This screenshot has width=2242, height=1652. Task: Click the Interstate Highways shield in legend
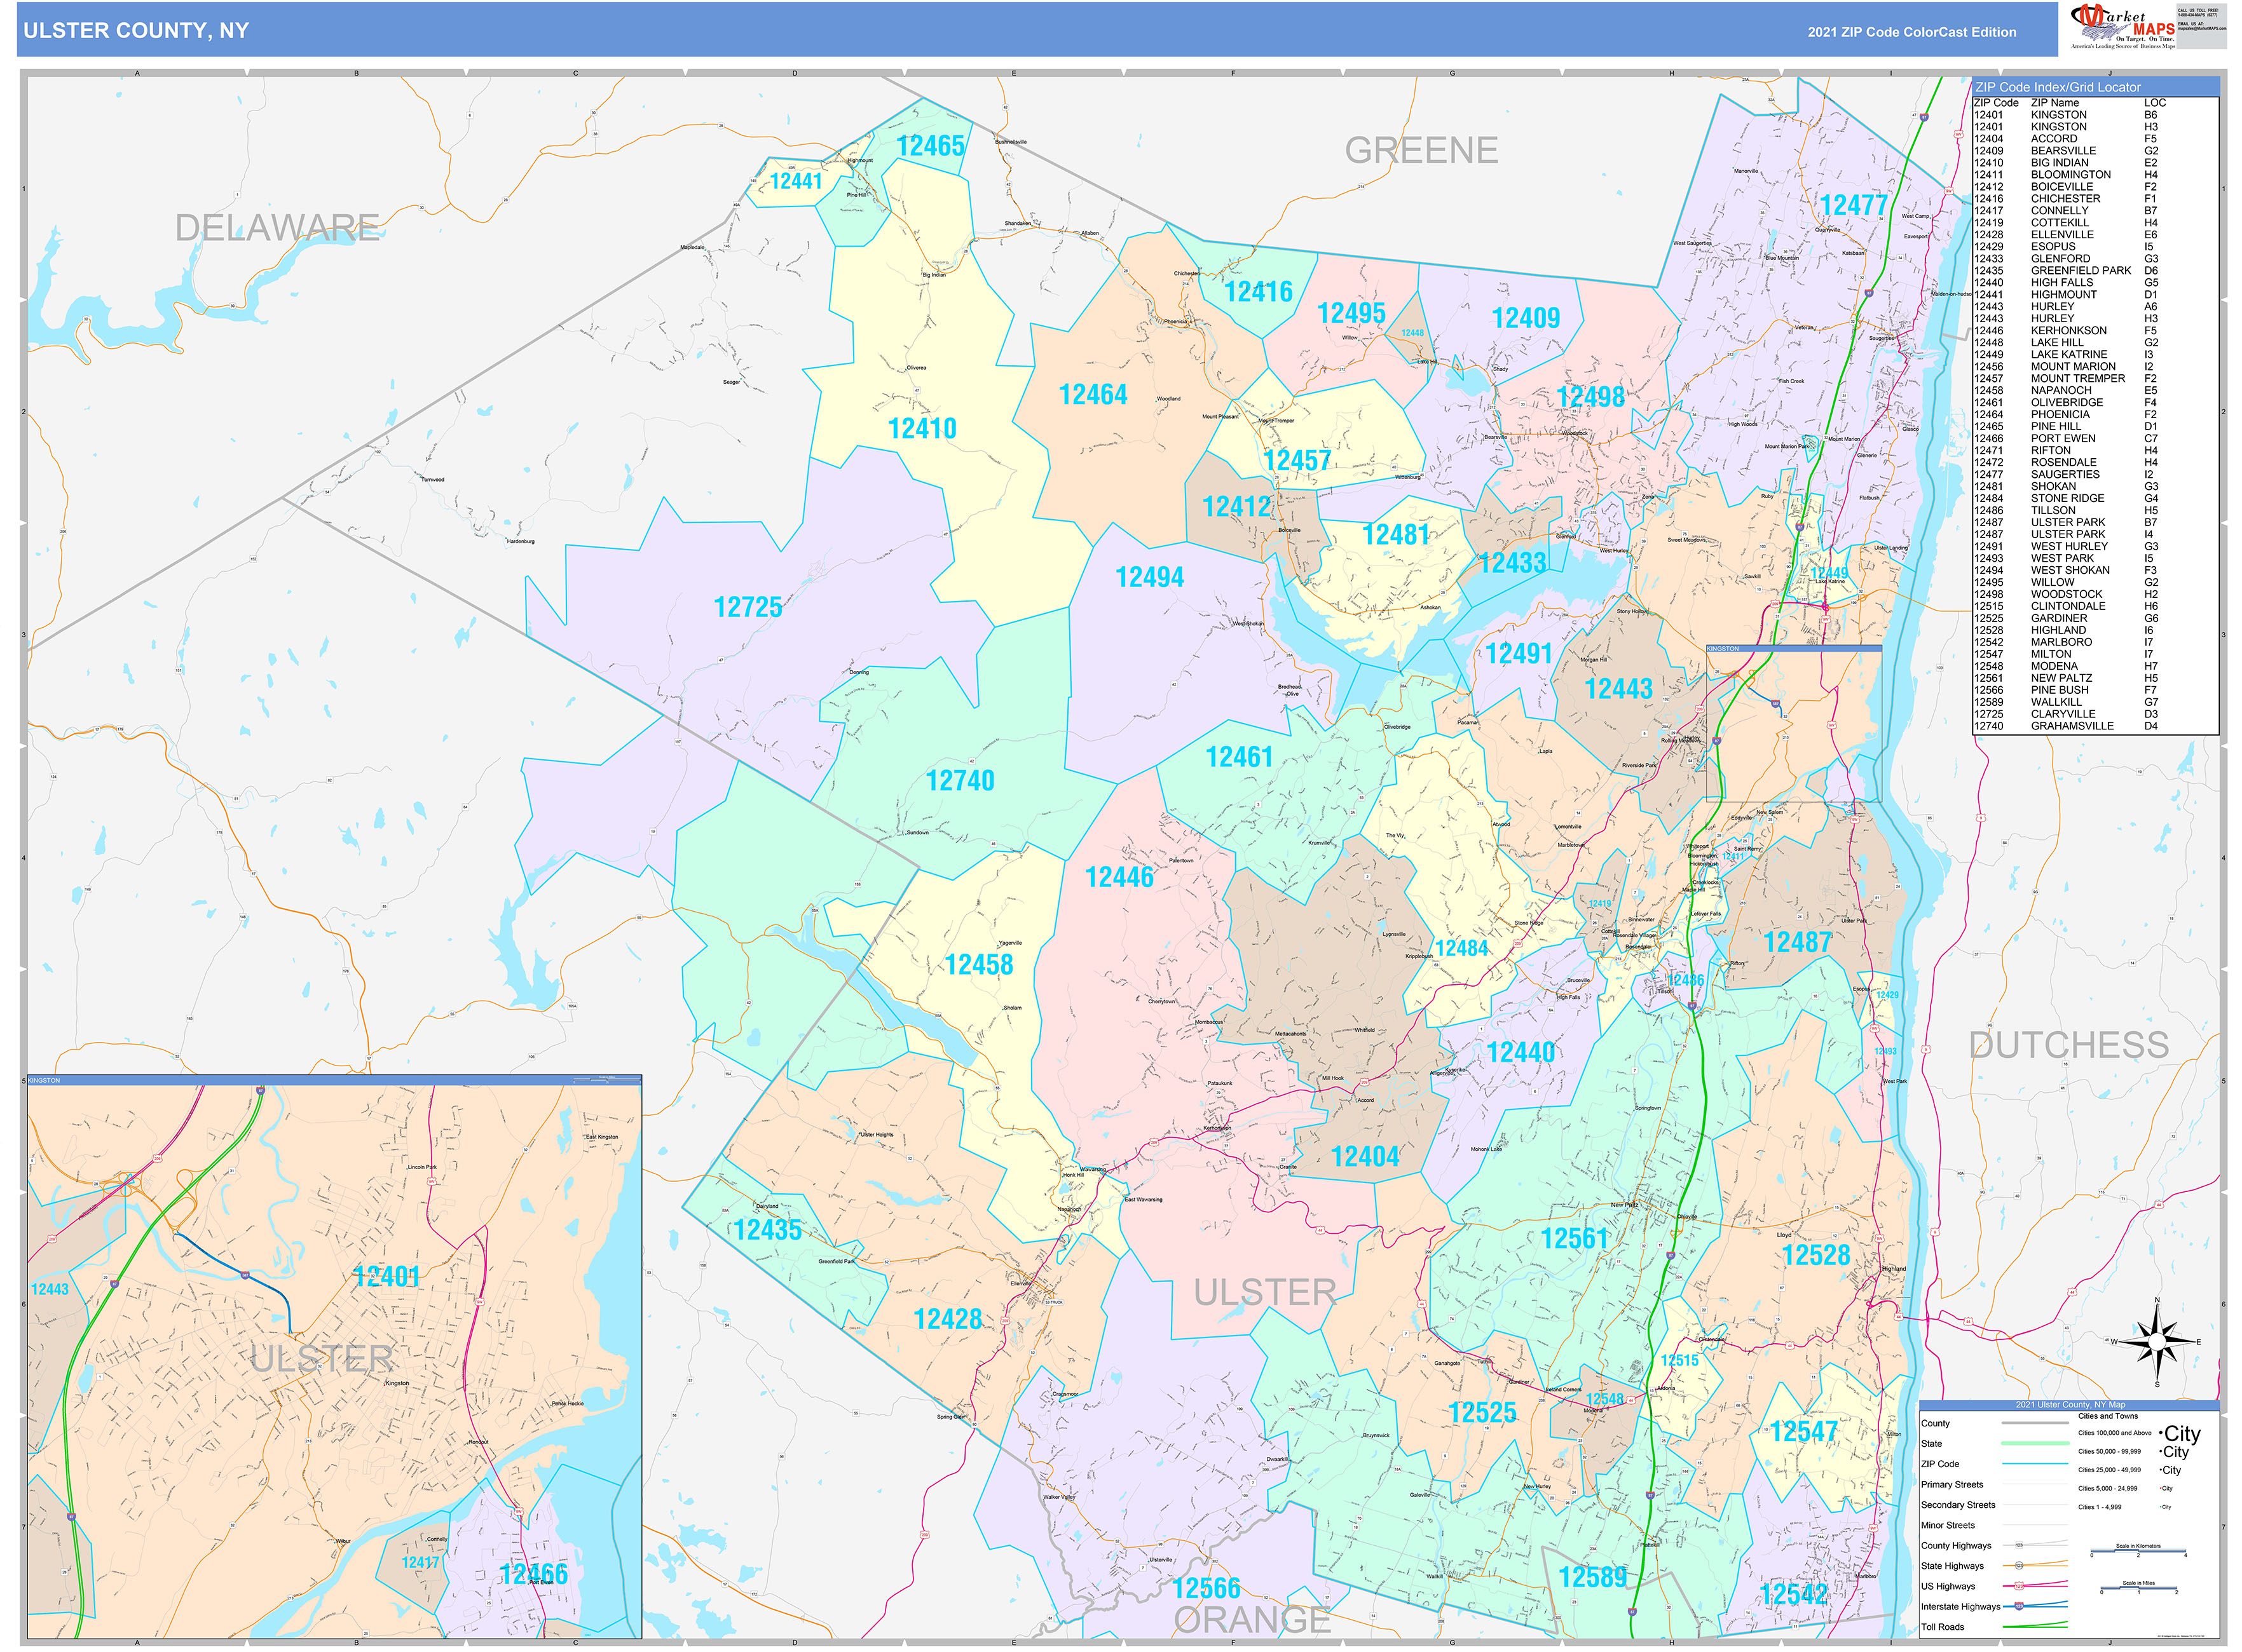pos(2019,1607)
